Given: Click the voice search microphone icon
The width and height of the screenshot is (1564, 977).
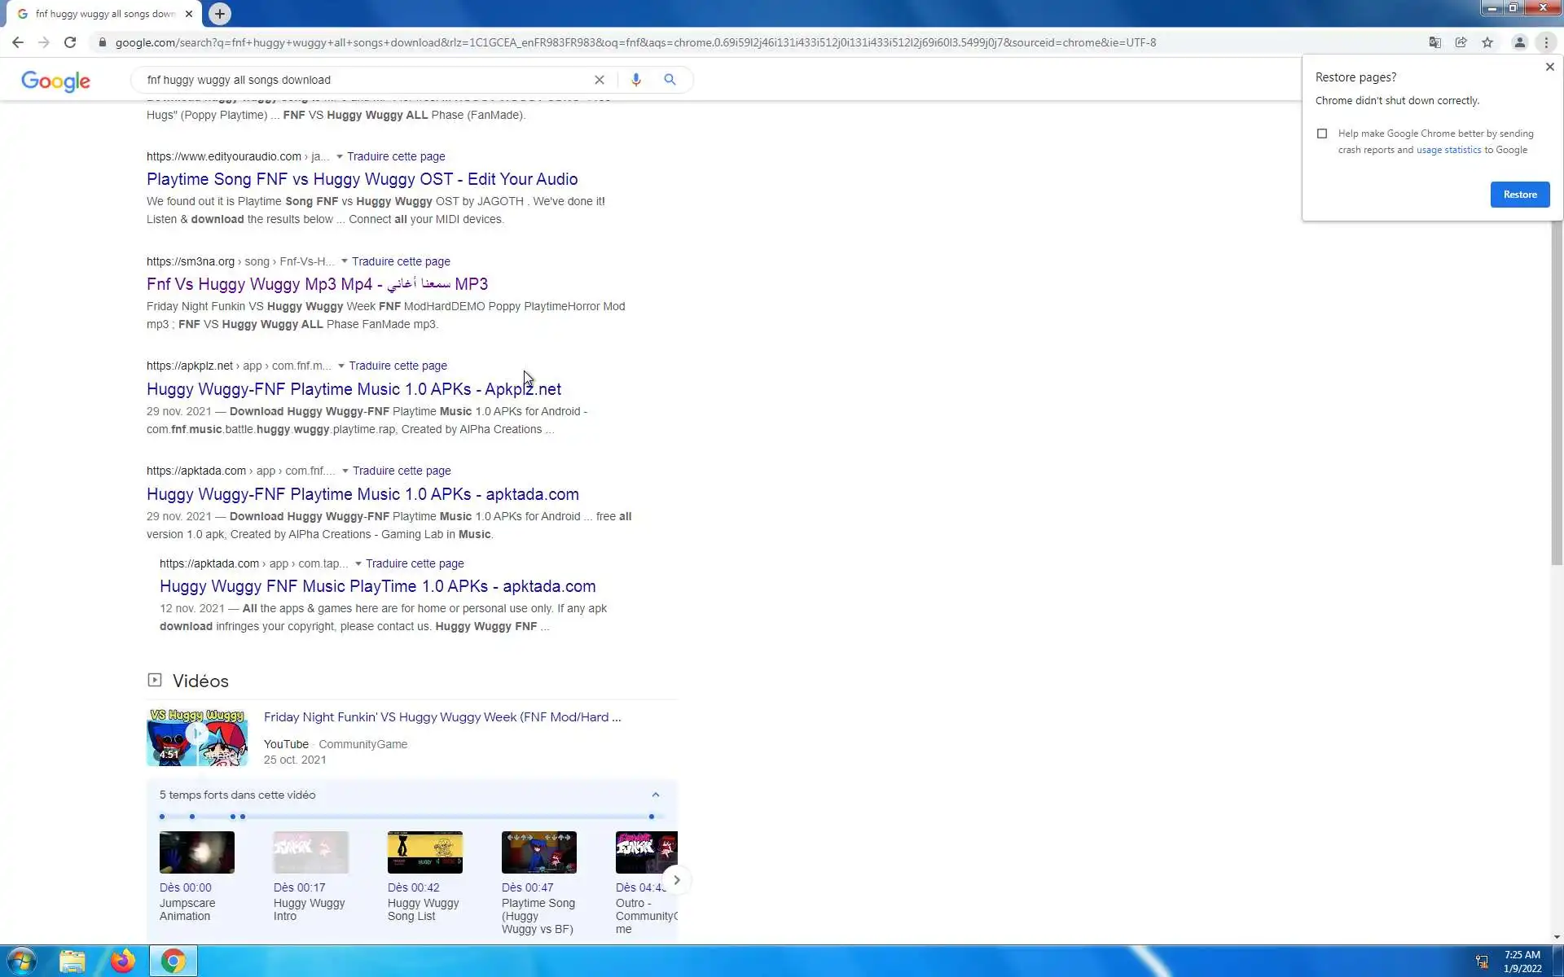Looking at the screenshot, I should click(x=635, y=80).
